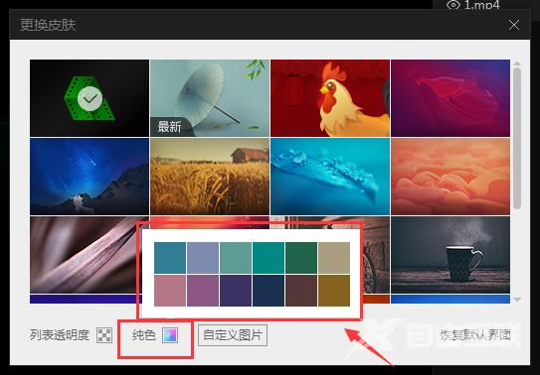The image size is (540, 375).
Task: Click the 自定义图片 button
Action: click(233, 335)
